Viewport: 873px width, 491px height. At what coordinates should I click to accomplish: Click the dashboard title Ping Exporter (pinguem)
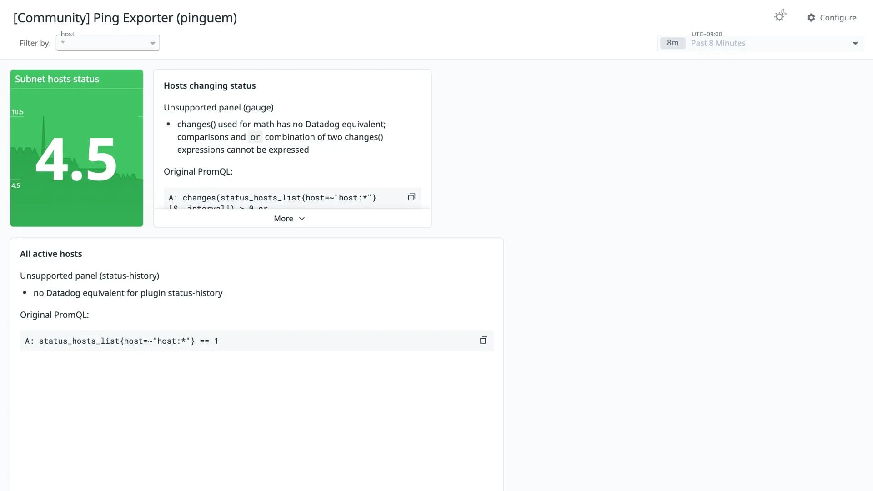pyautogui.click(x=125, y=18)
